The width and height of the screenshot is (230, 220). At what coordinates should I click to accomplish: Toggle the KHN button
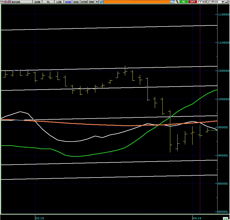[x=68, y=2]
